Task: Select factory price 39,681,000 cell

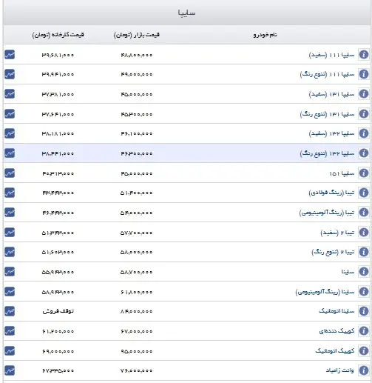Action: (x=58, y=55)
